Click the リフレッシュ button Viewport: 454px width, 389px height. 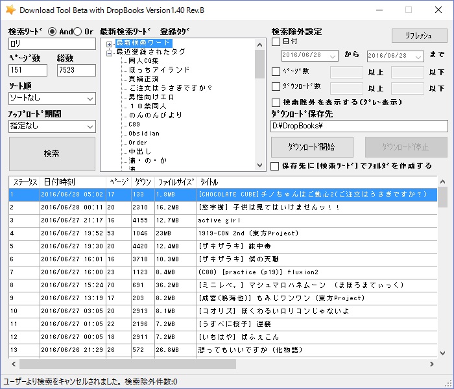click(x=419, y=36)
